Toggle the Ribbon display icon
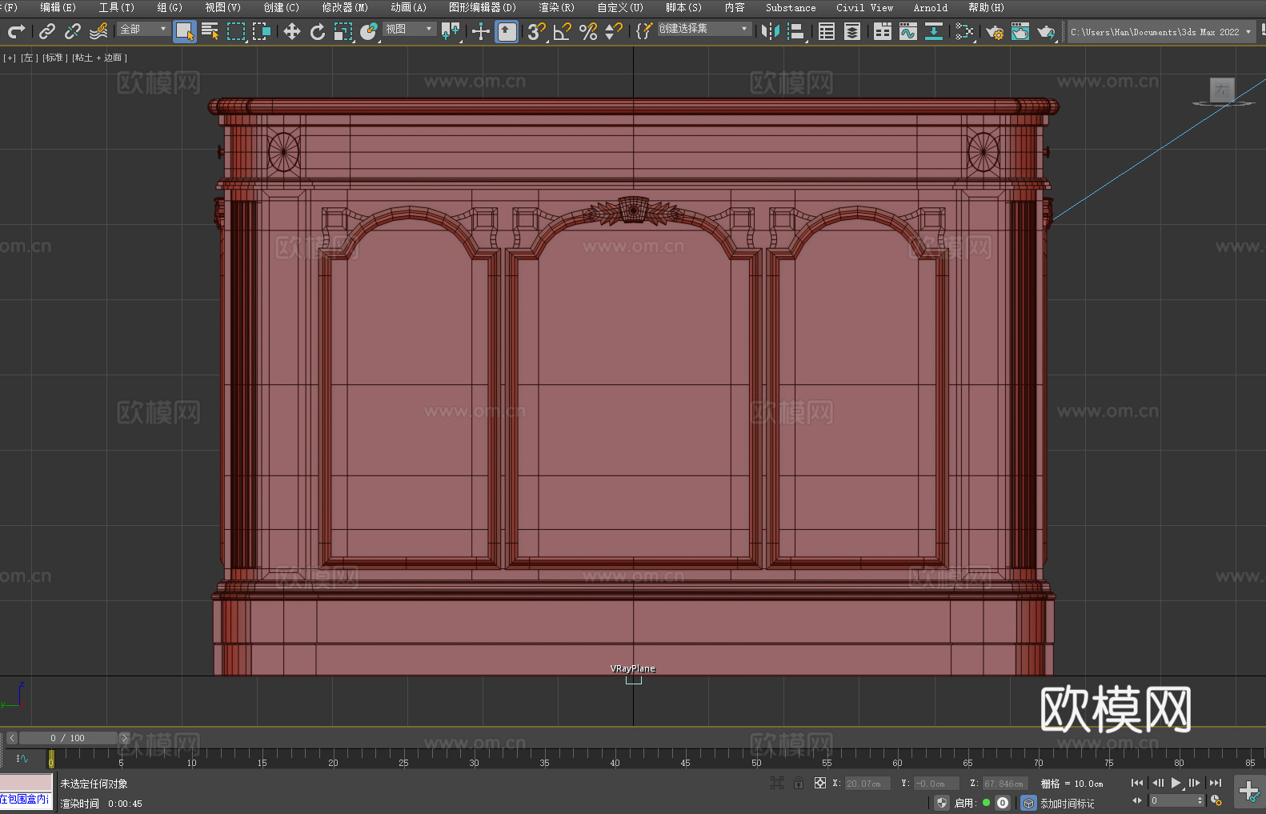The height and width of the screenshot is (814, 1266). 883,31
